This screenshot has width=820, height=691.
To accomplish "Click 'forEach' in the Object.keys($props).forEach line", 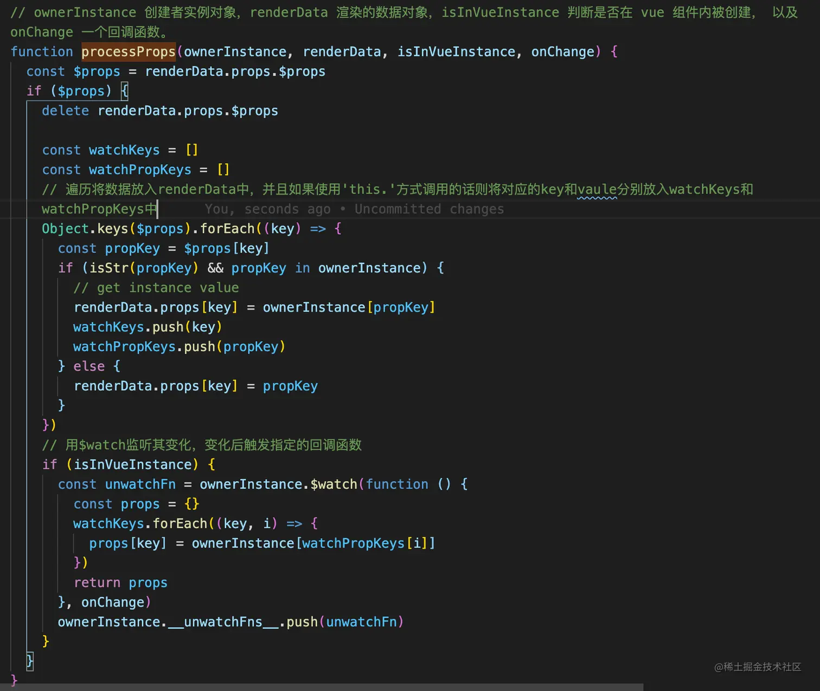I will (x=227, y=229).
